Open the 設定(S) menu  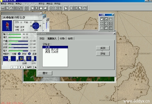42,4
